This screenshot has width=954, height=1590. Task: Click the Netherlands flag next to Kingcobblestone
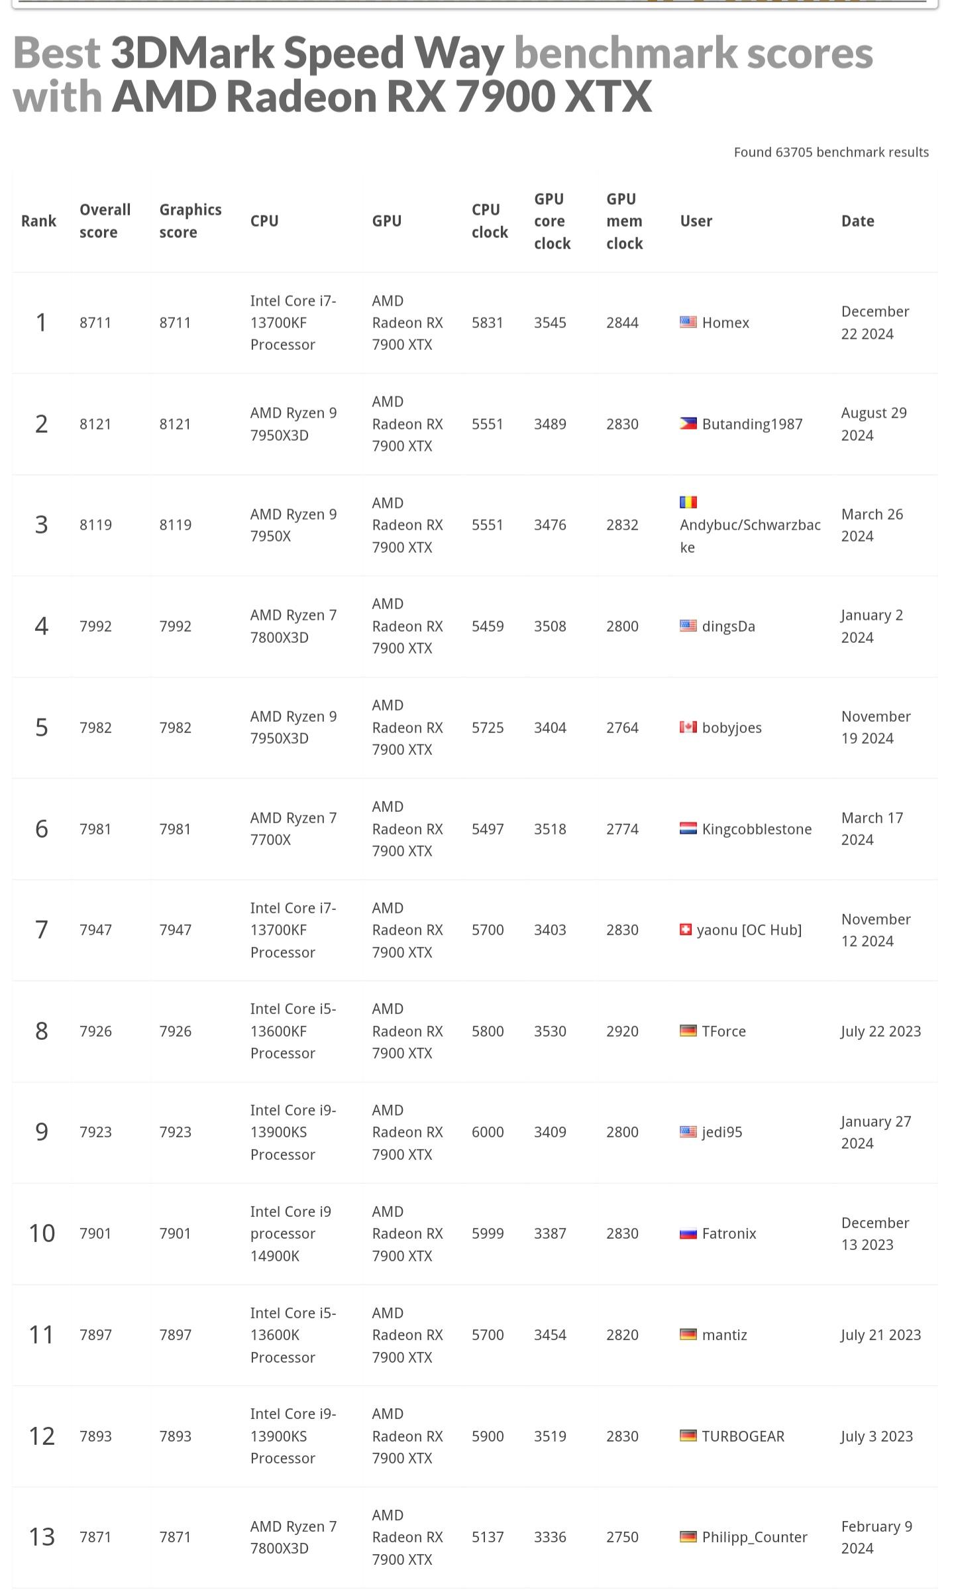coord(688,828)
